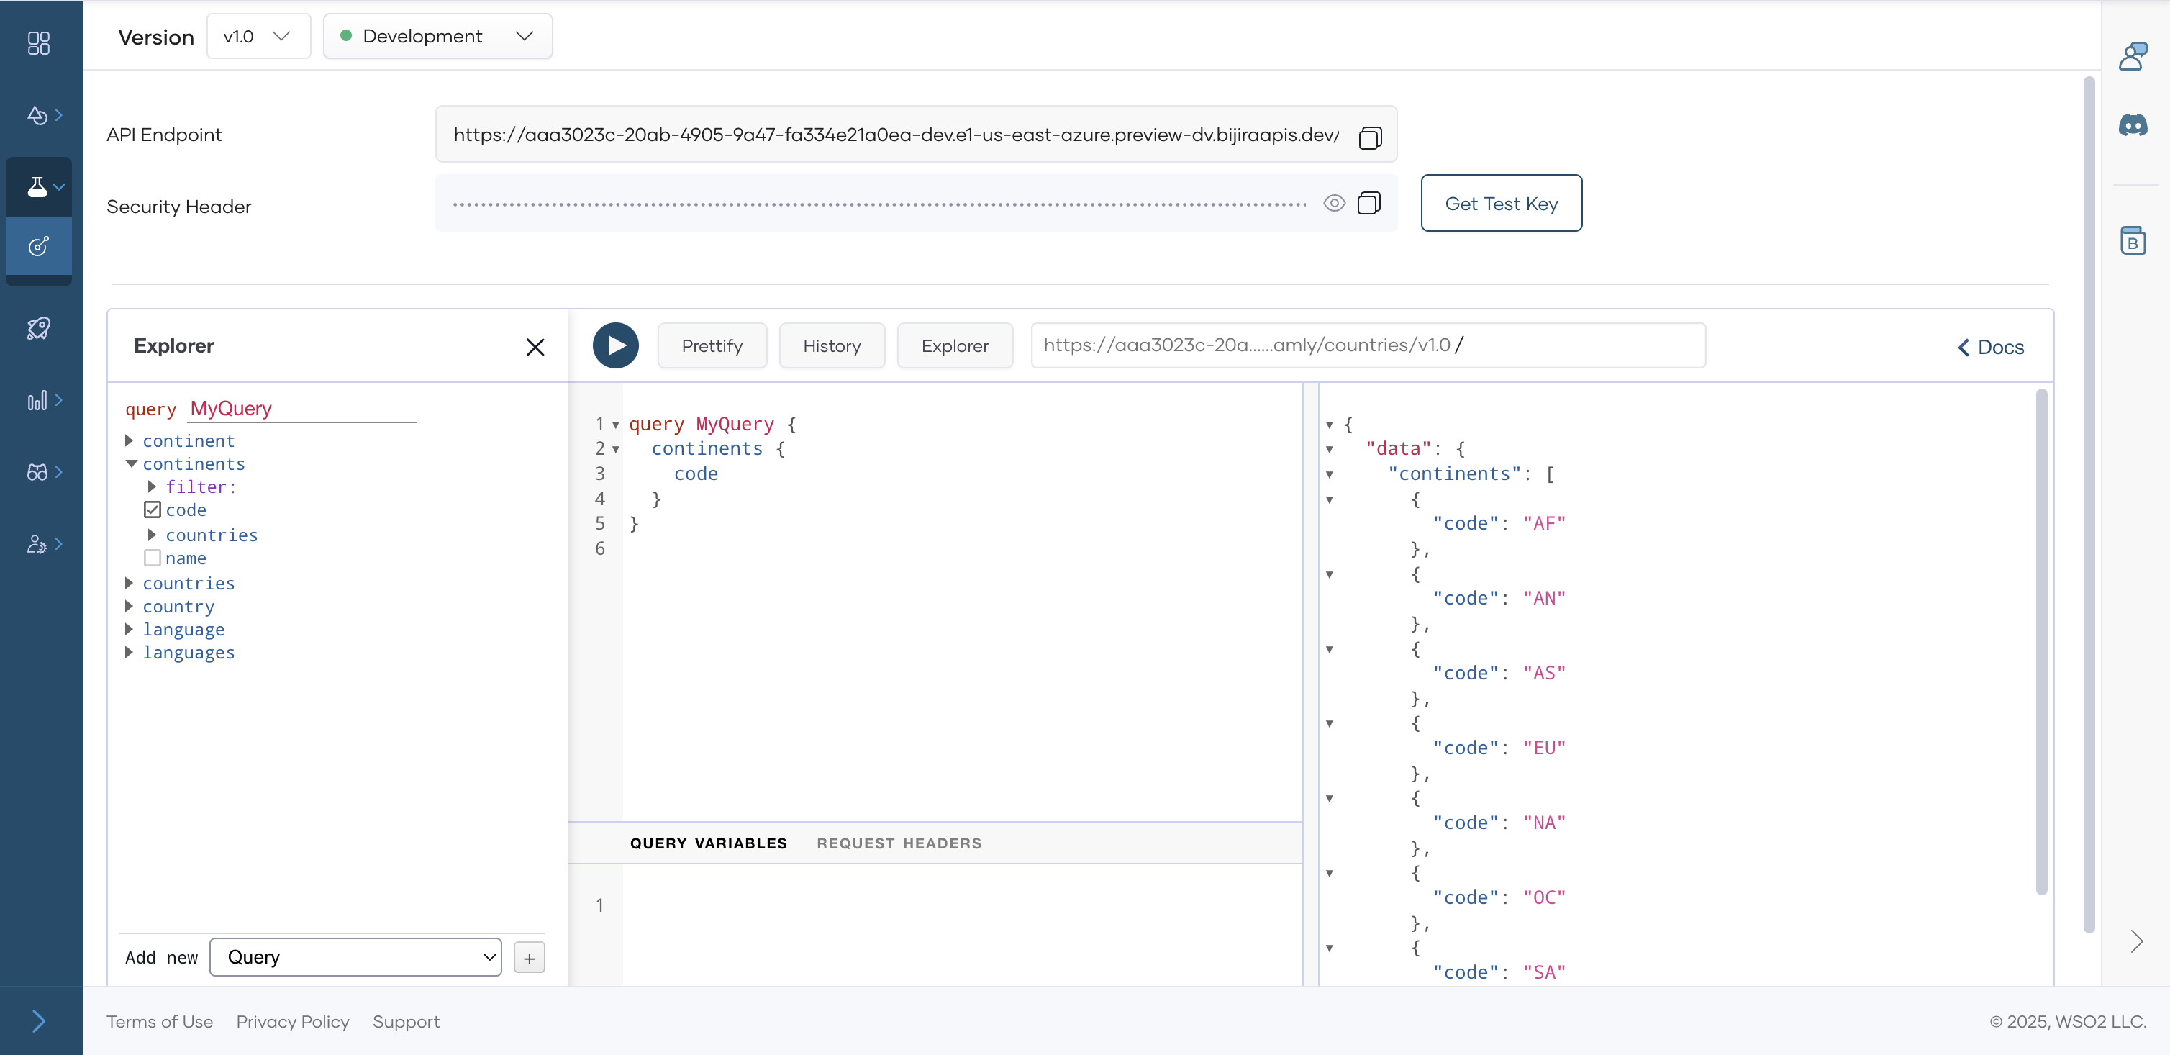Open the bar-chart Observability sidebar icon
The width and height of the screenshot is (2170, 1055).
coord(38,400)
